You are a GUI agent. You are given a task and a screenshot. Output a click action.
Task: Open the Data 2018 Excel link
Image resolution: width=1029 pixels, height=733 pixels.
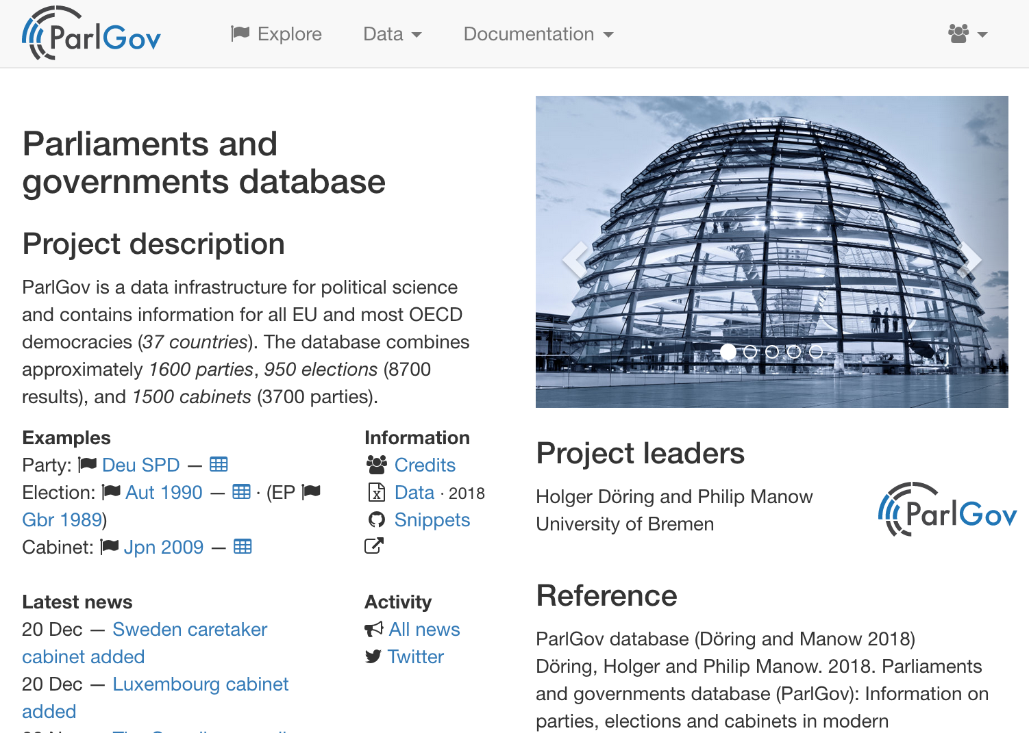point(414,492)
